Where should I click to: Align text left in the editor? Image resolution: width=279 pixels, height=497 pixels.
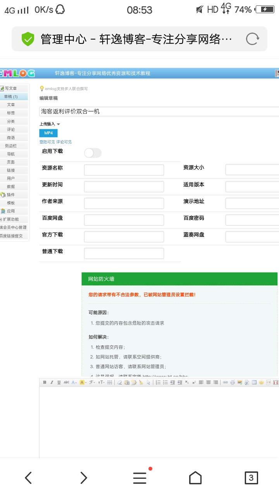pos(201,382)
